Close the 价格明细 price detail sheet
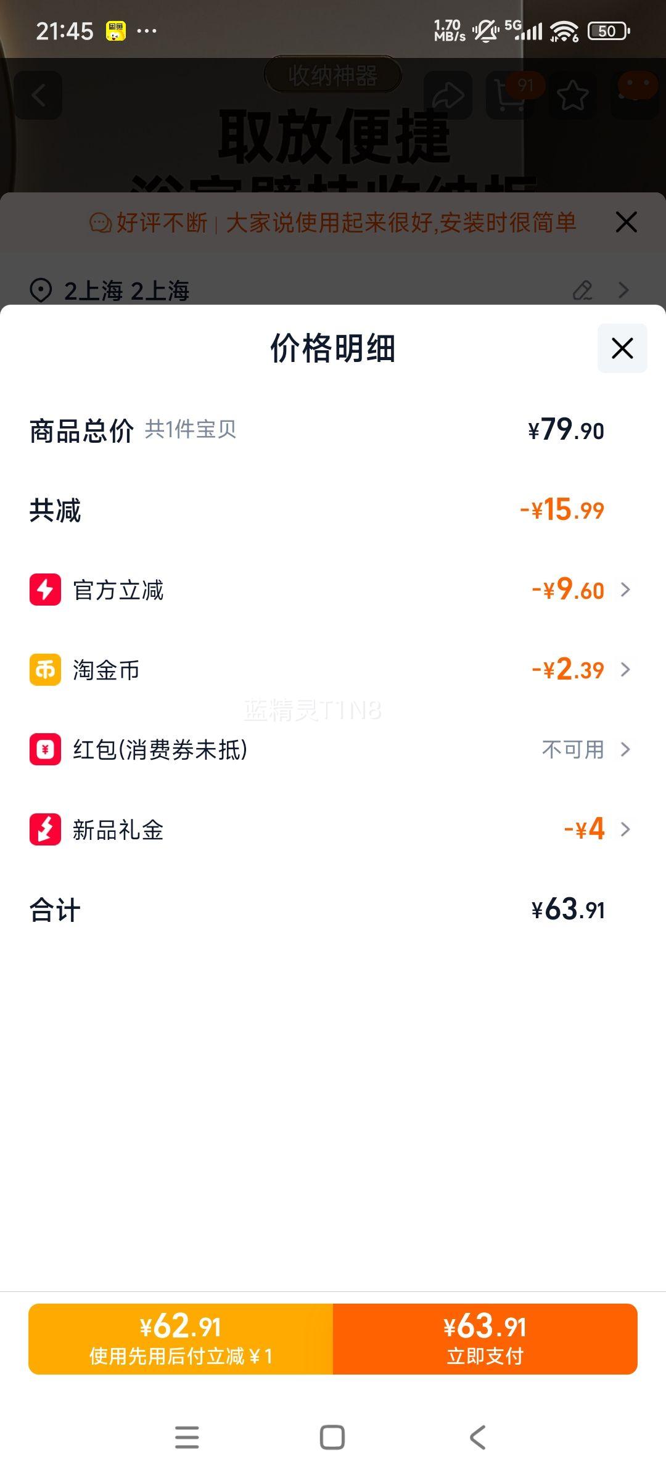This screenshot has height=1480, width=666. tap(622, 348)
